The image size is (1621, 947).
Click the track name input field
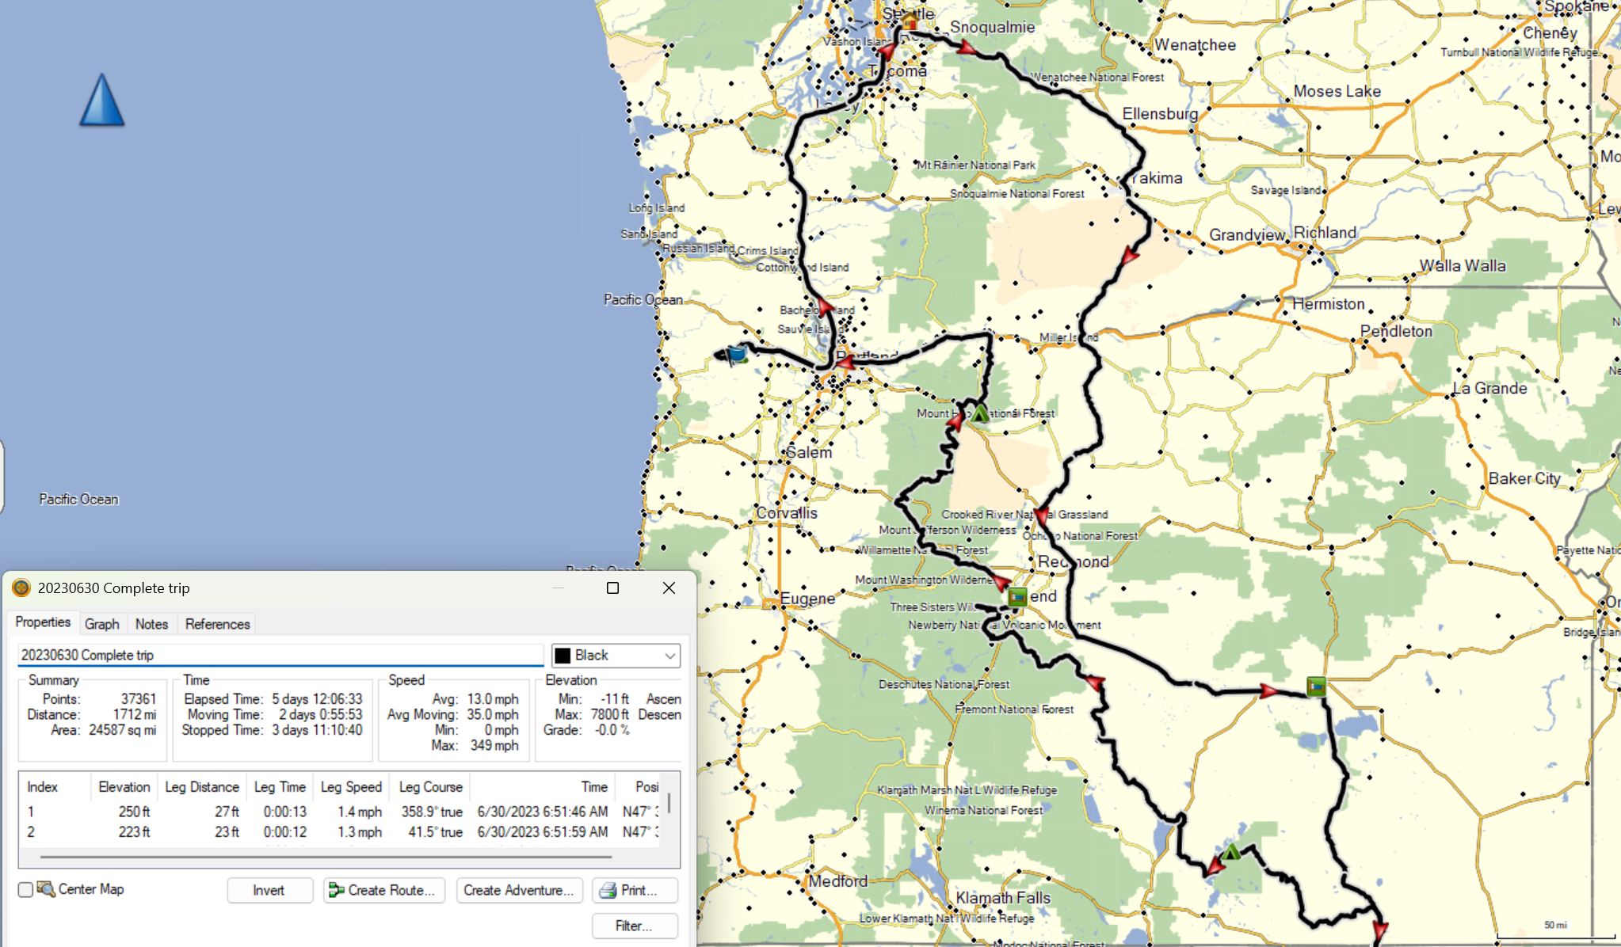pos(280,656)
